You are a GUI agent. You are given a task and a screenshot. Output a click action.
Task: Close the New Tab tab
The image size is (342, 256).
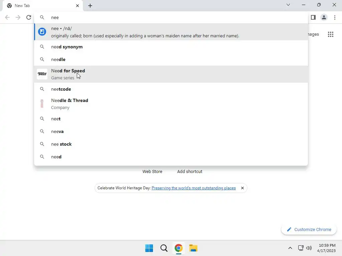click(77, 6)
